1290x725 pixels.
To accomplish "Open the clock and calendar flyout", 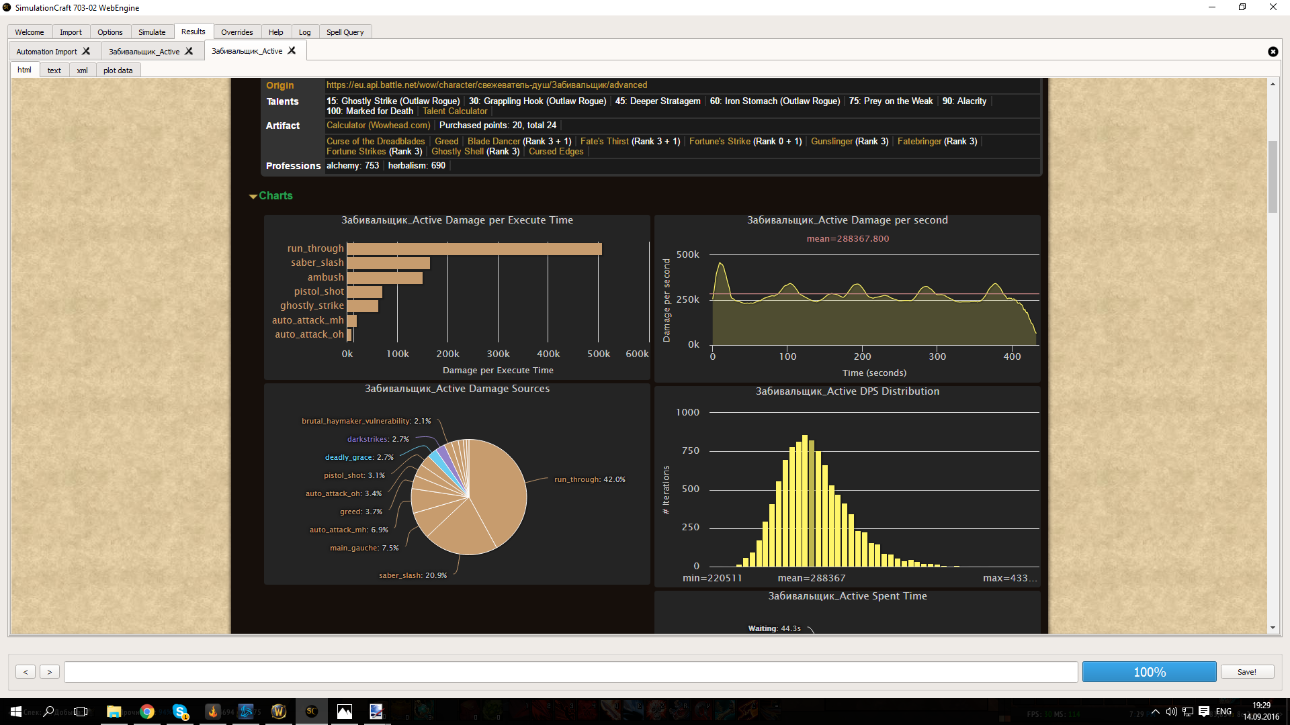I will click(x=1261, y=712).
